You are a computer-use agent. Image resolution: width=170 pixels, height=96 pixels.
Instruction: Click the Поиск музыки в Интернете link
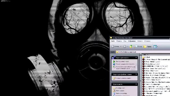pos(125,64)
